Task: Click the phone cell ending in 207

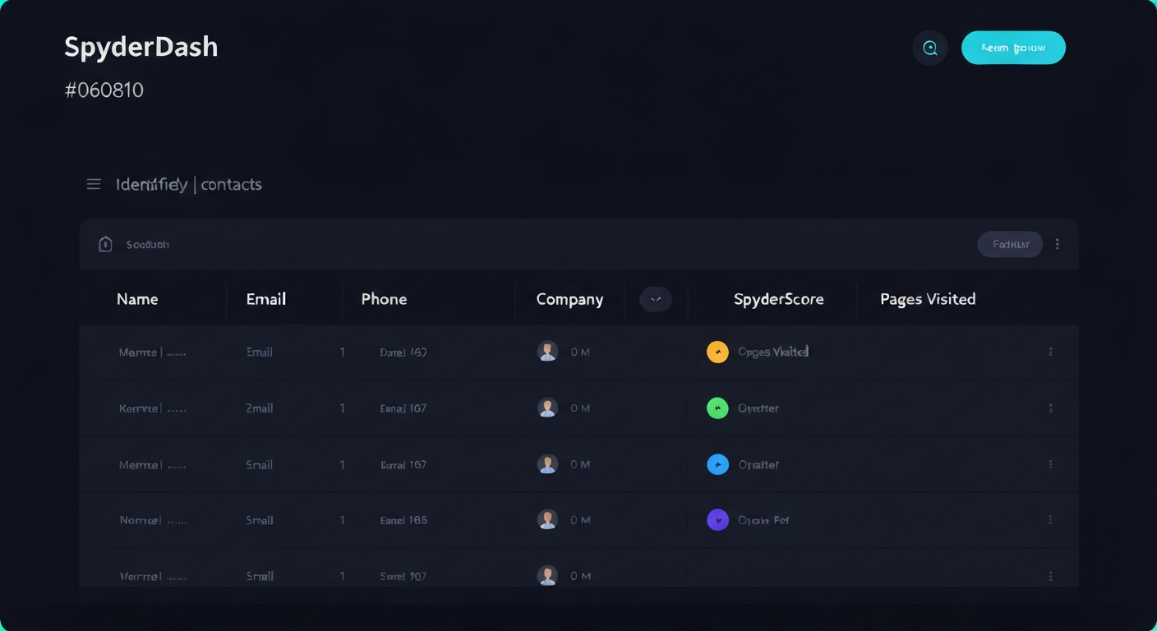Action: coord(403,576)
